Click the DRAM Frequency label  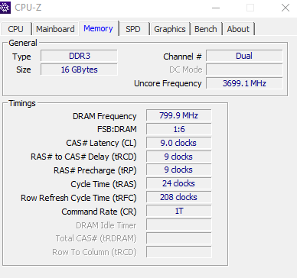click(105, 116)
